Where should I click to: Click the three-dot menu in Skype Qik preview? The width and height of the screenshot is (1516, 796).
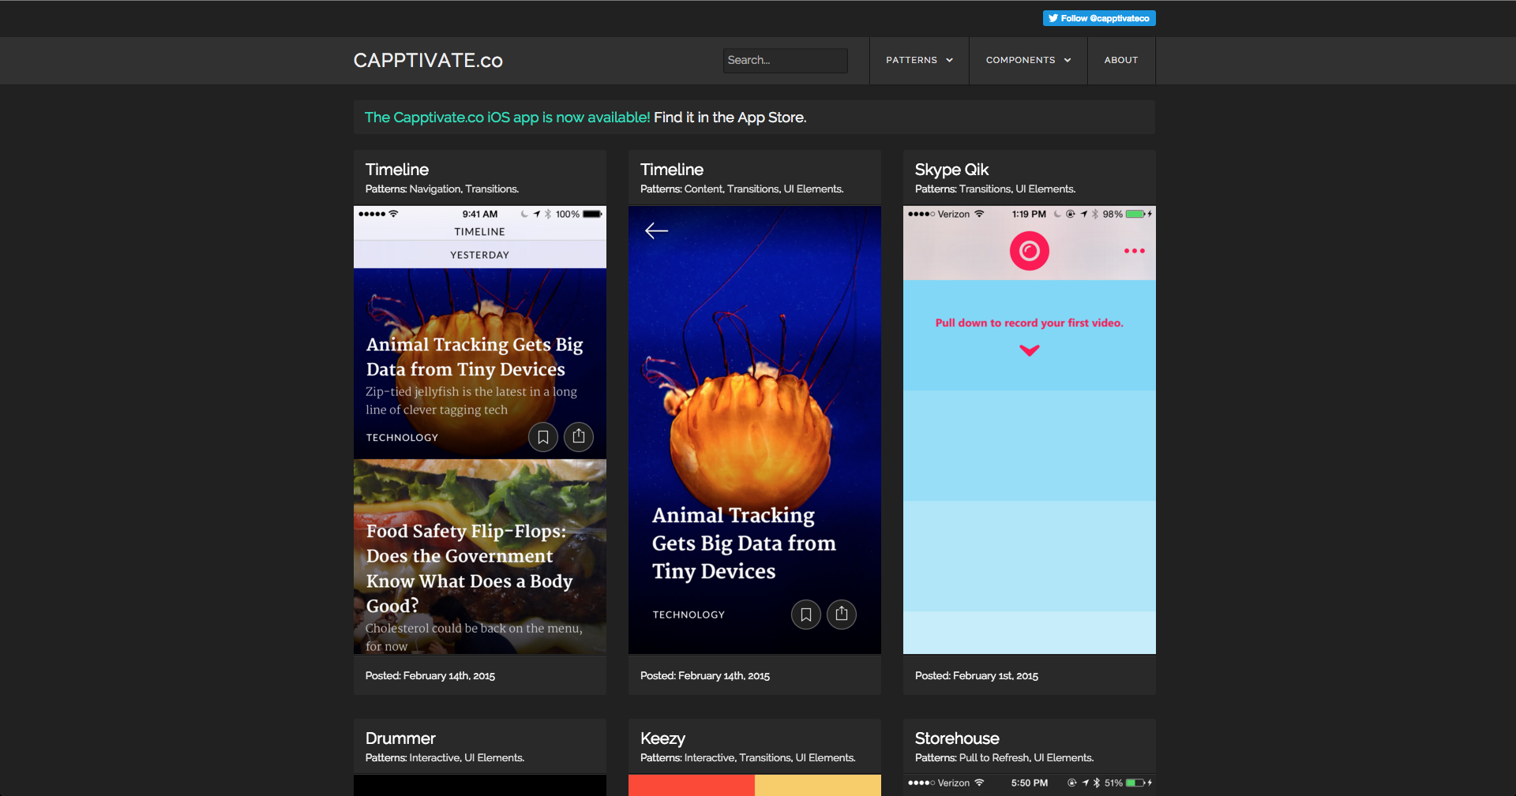click(1135, 251)
